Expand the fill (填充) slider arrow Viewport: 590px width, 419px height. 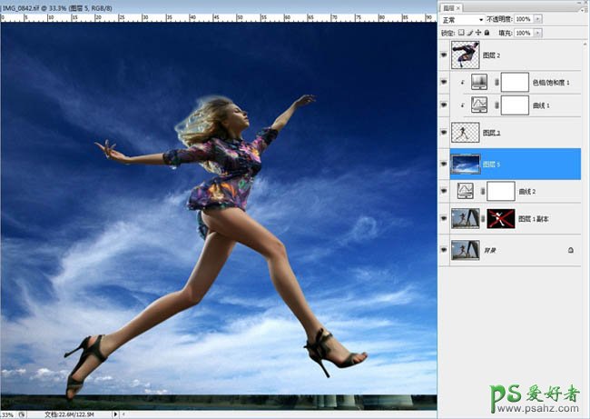click(x=539, y=33)
